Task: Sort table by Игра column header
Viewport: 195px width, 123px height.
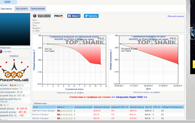Action: (44, 107)
